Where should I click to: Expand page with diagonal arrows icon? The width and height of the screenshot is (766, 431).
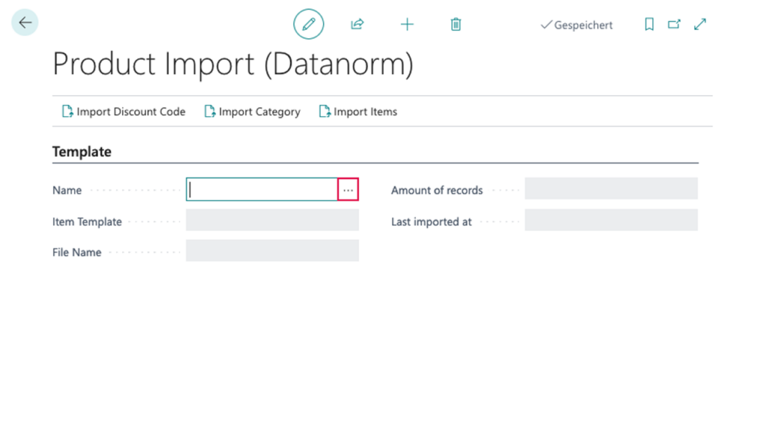click(700, 24)
